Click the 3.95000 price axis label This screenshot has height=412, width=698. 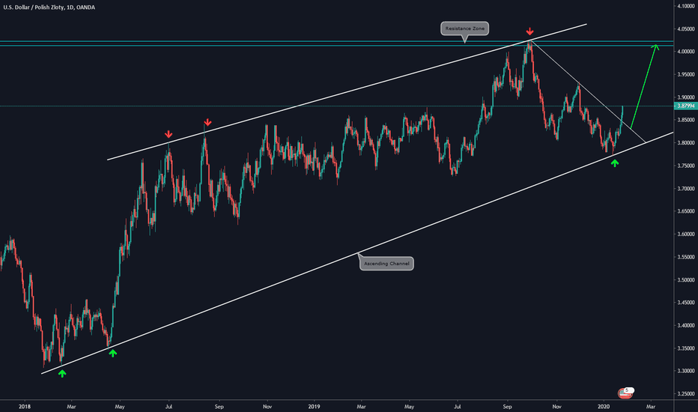[686, 74]
